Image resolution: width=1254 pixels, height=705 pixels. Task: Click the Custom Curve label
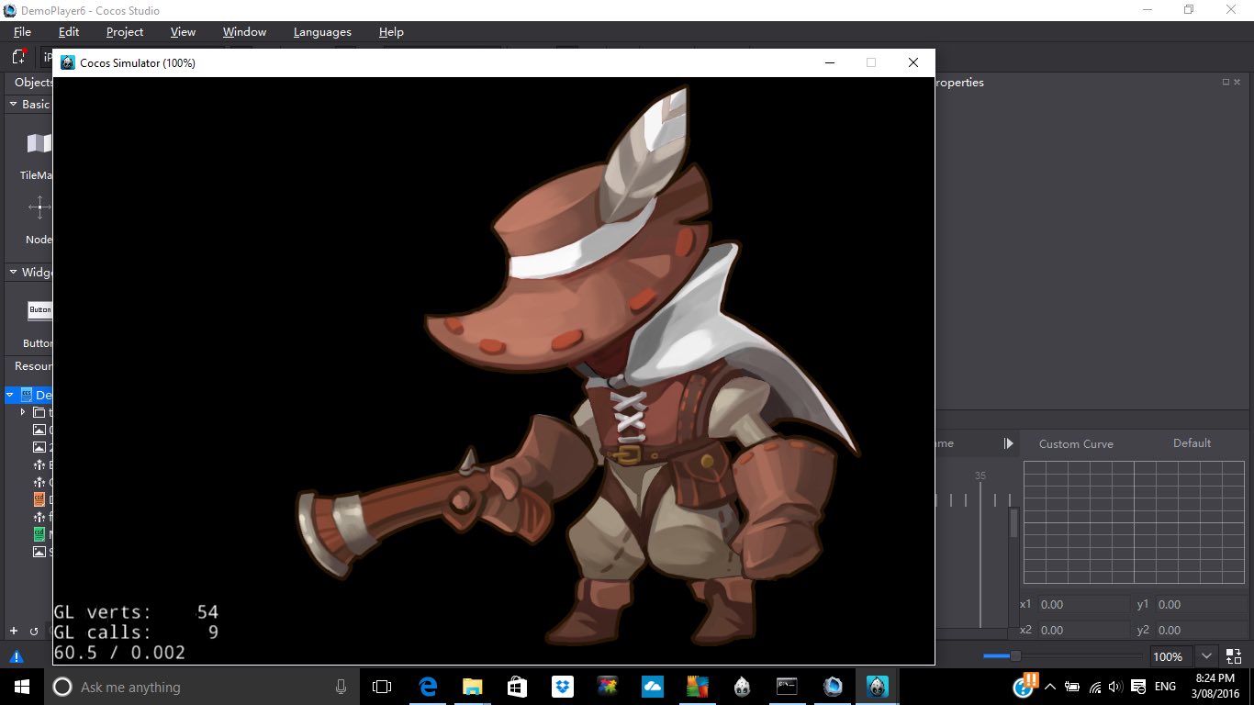(1076, 443)
